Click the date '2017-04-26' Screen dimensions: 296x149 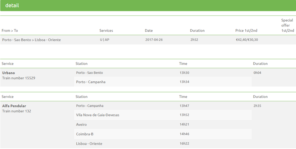pyautogui.click(x=154, y=40)
